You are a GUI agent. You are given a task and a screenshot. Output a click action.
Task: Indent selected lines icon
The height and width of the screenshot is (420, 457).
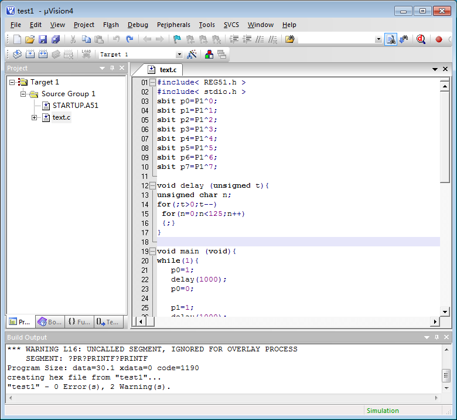click(234, 39)
